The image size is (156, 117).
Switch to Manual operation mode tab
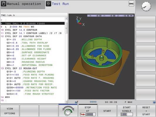(x=23, y=4)
